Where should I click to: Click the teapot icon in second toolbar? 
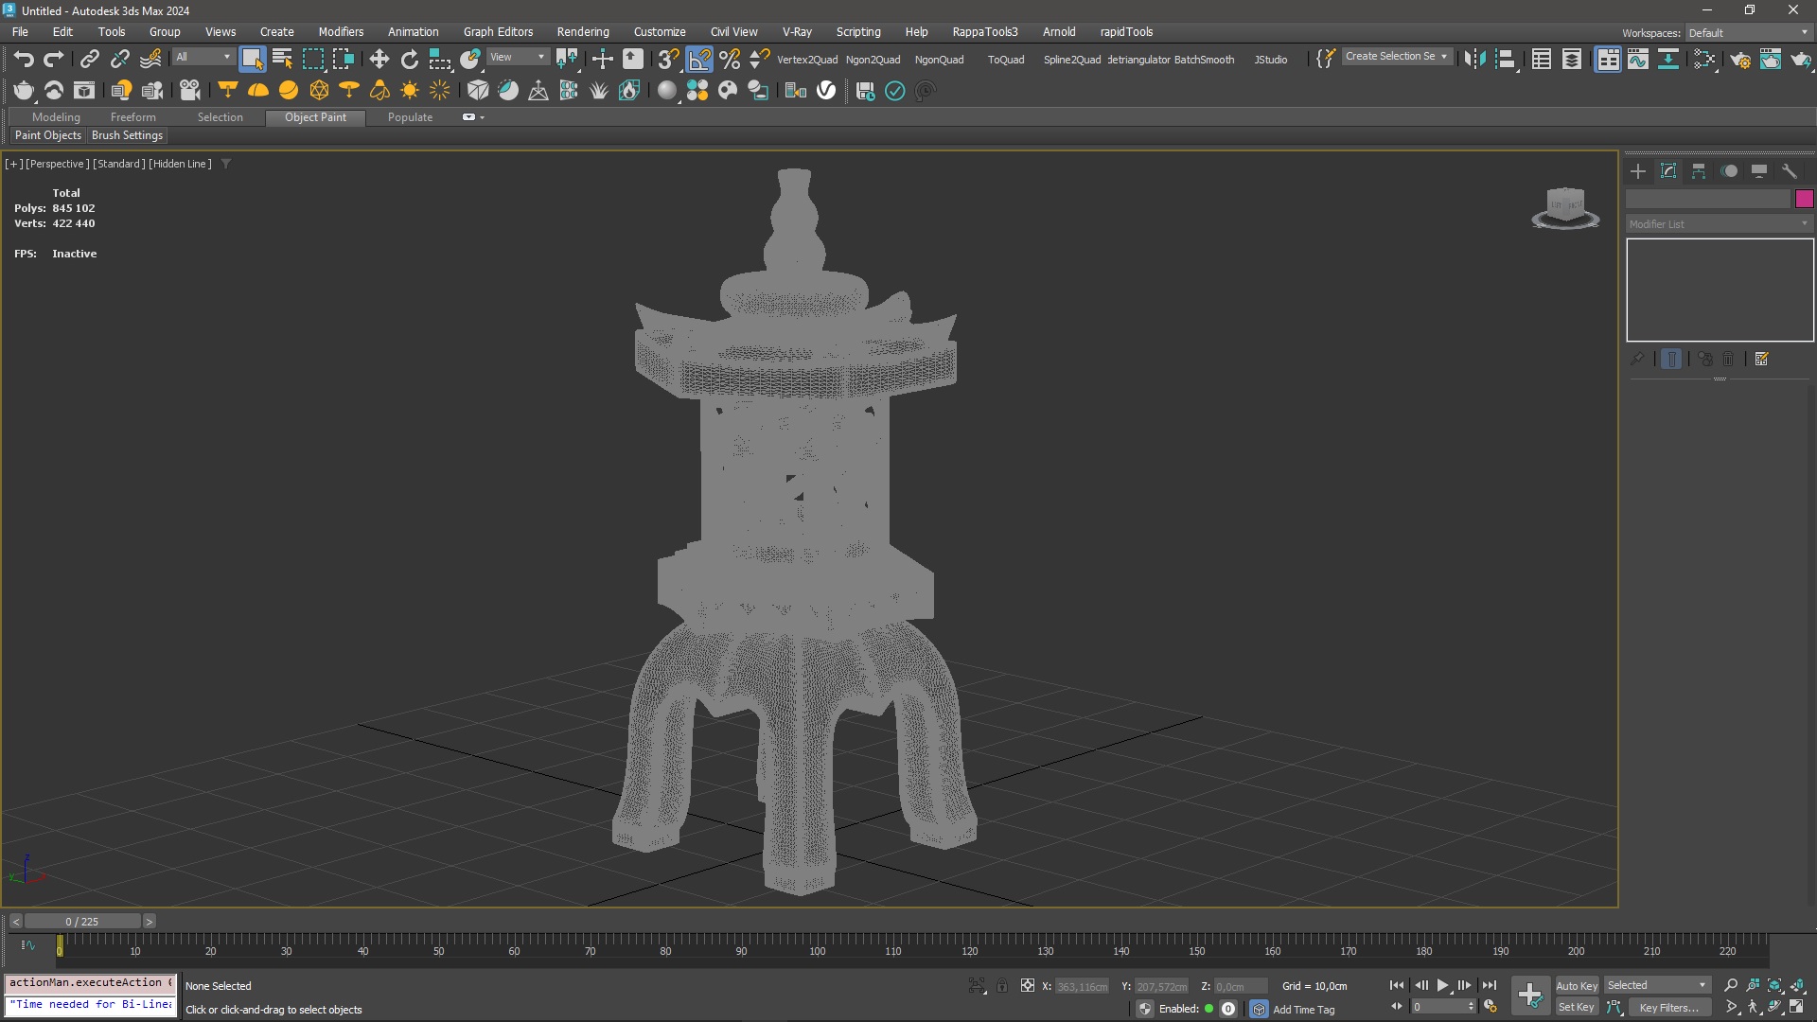pyautogui.click(x=24, y=91)
